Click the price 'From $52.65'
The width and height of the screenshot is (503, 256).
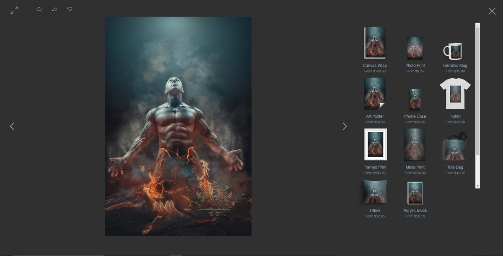pyautogui.click(x=375, y=216)
